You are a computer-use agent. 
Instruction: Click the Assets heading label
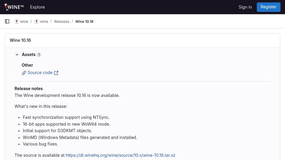point(29,55)
